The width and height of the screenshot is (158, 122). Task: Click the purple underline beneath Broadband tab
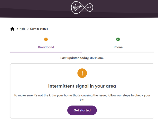pyautogui.click(x=46, y=52)
